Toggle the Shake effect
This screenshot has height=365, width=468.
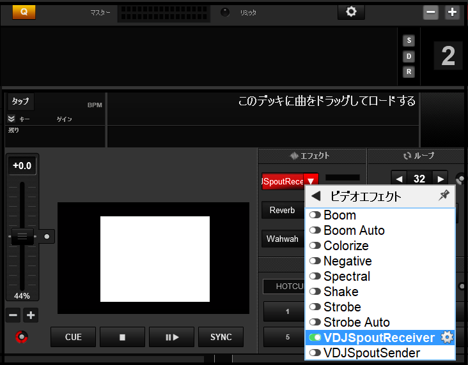315,291
